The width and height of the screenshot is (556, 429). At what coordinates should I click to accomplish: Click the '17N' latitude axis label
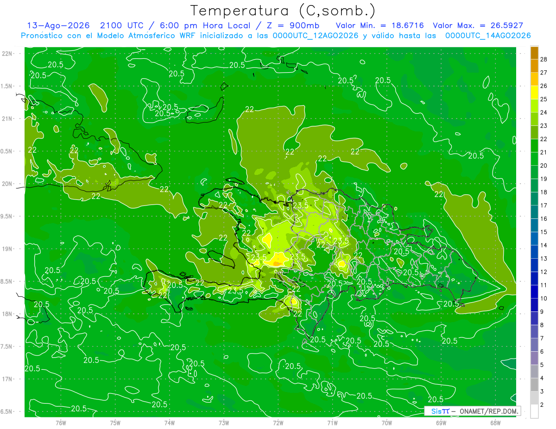click(7, 379)
